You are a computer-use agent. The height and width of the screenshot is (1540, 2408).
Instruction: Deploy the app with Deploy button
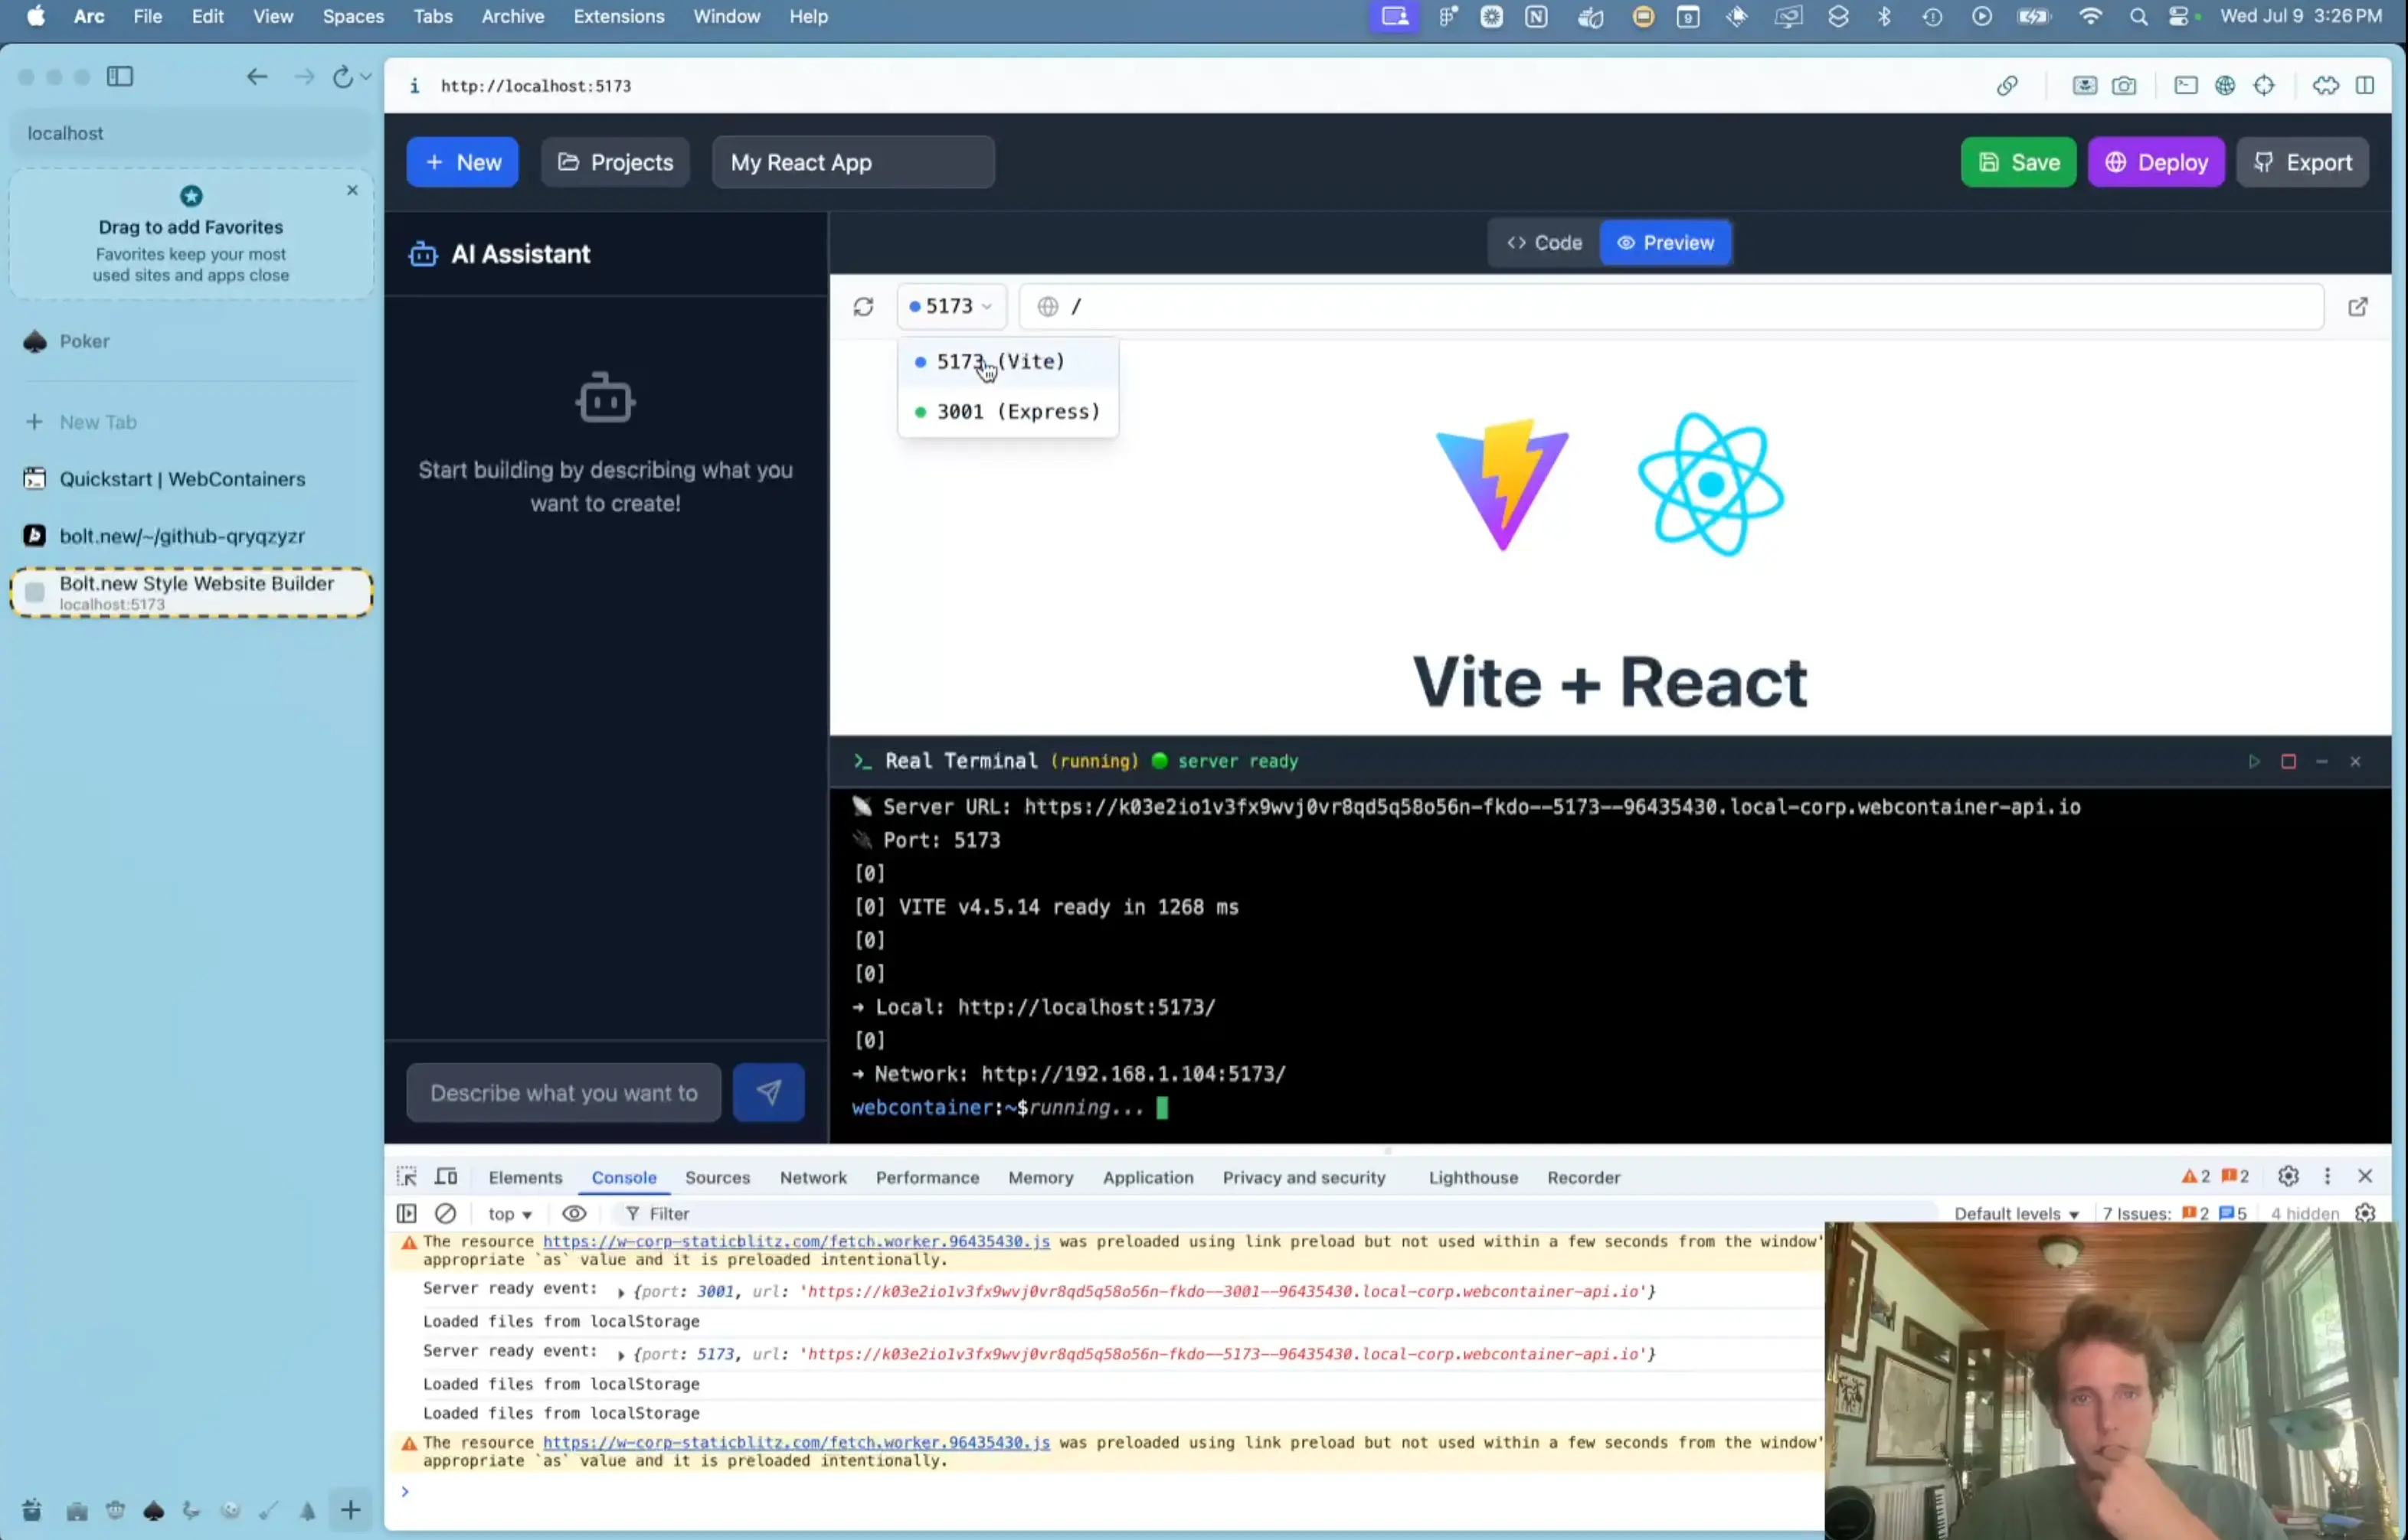click(2156, 162)
